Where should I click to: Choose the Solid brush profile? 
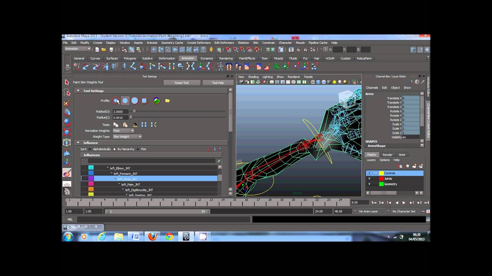click(135, 101)
